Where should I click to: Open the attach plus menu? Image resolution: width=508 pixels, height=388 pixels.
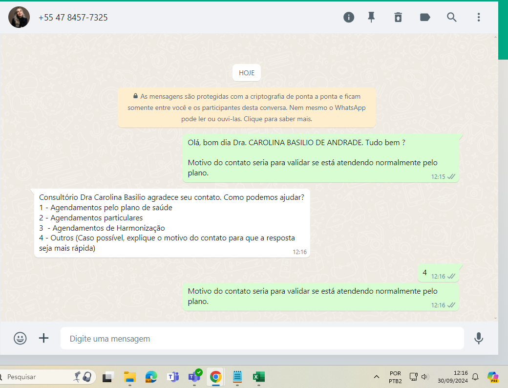tap(44, 339)
